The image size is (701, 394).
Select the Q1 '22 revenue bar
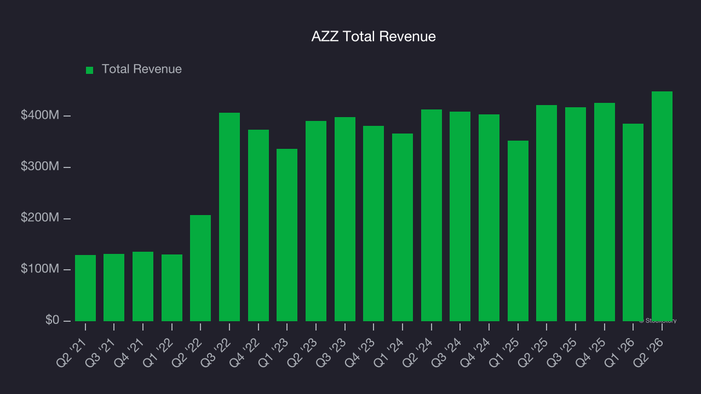tap(172, 288)
